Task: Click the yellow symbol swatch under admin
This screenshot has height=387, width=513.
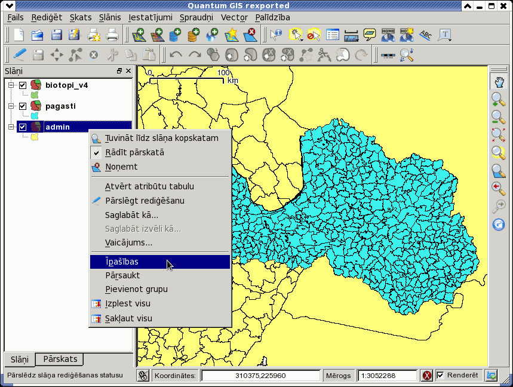Action: pyautogui.click(x=35, y=137)
